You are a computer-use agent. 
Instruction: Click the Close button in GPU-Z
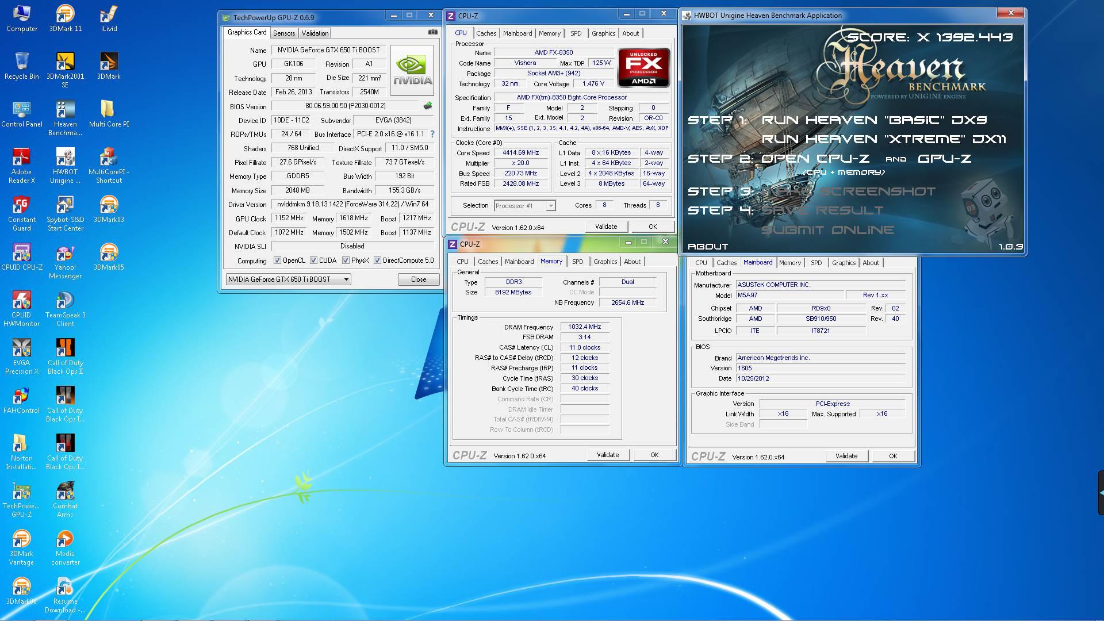(419, 279)
